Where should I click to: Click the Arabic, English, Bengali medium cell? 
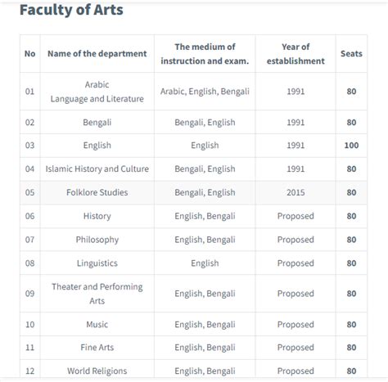tap(205, 92)
